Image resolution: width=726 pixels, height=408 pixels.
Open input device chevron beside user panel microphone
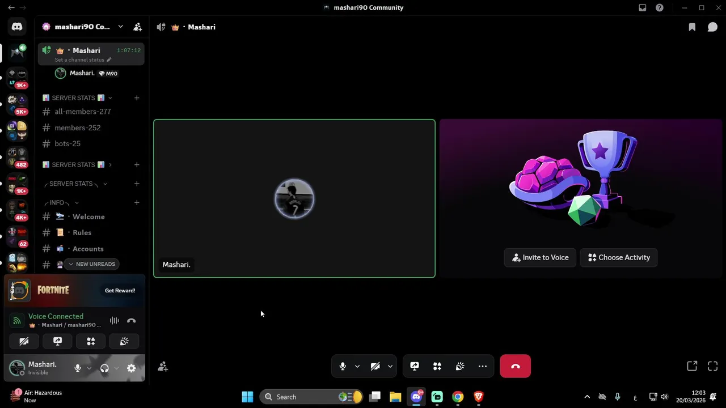tap(89, 368)
